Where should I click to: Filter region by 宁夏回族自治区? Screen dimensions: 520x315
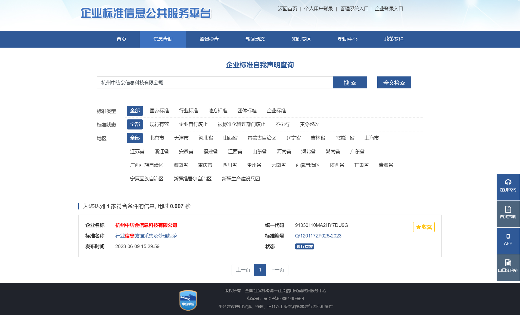coord(147,179)
